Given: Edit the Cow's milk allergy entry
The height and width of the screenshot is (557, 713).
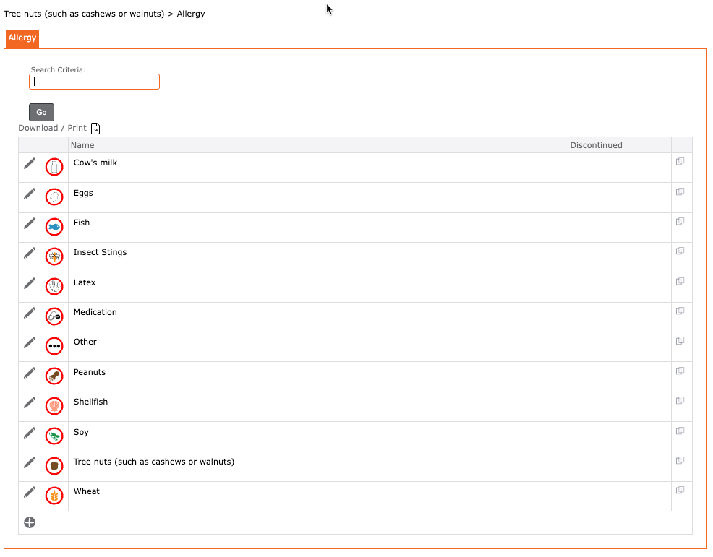Looking at the screenshot, I should [x=30, y=163].
